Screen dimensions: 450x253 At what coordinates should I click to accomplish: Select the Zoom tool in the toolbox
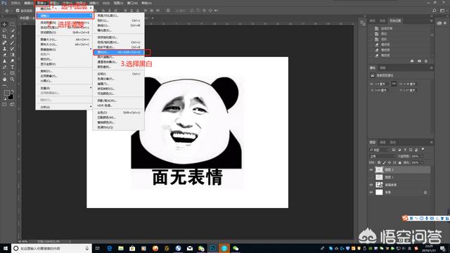[x=12, y=79]
